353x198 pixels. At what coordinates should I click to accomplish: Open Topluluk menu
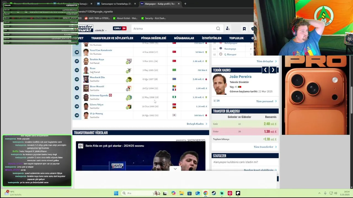[x=236, y=38]
